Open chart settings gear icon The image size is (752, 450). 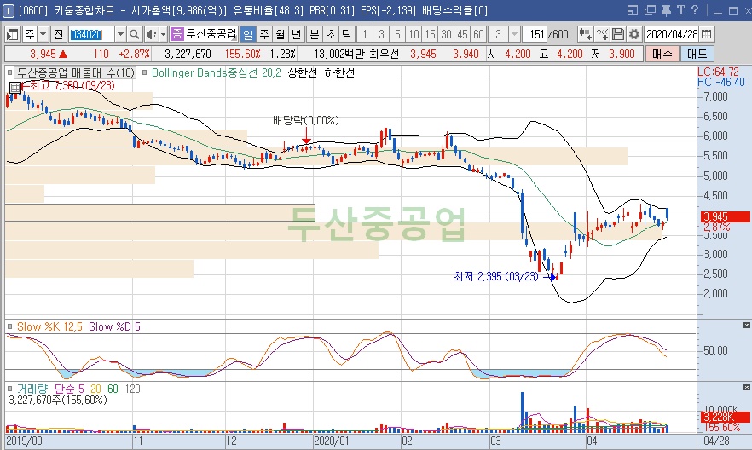[x=634, y=34]
